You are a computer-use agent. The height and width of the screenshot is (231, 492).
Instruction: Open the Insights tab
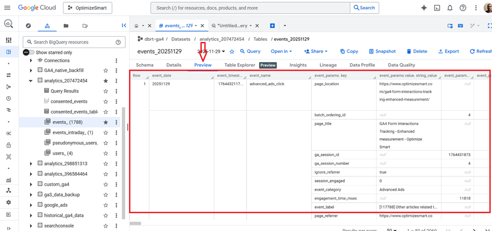click(298, 65)
